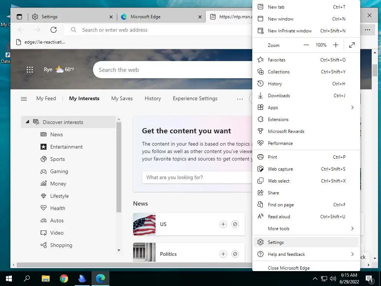
Task: Block the Politics topic
Action: click(235, 254)
